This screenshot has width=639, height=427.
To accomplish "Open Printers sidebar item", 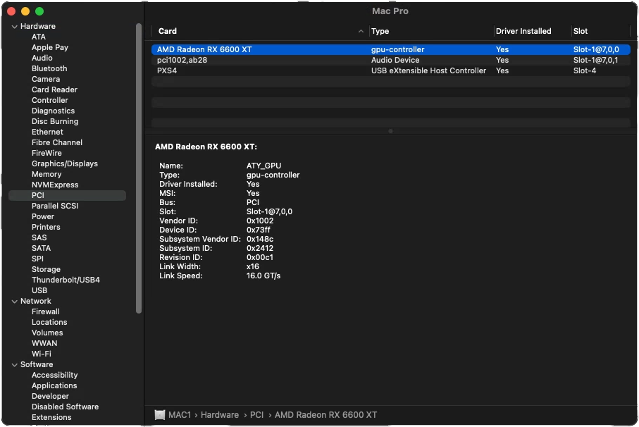I will click(x=46, y=228).
